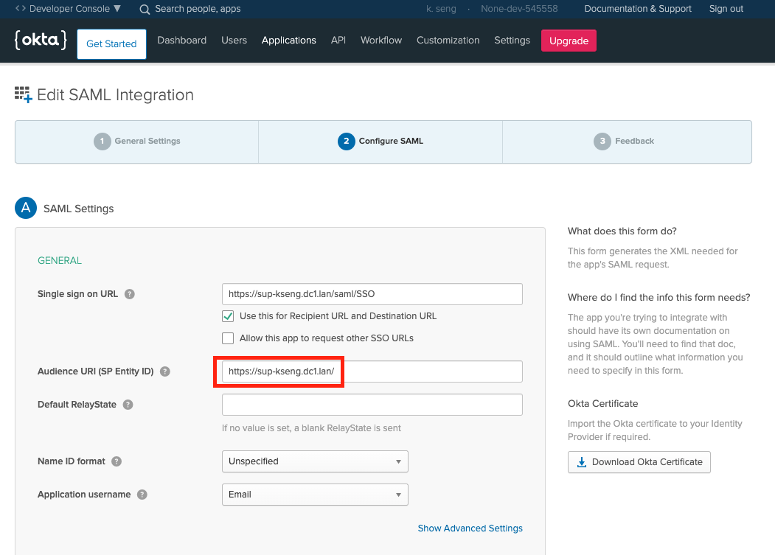Screen dimensions: 775x555
Task: Click the section A SAML Settings badge
Action: click(26, 208)
